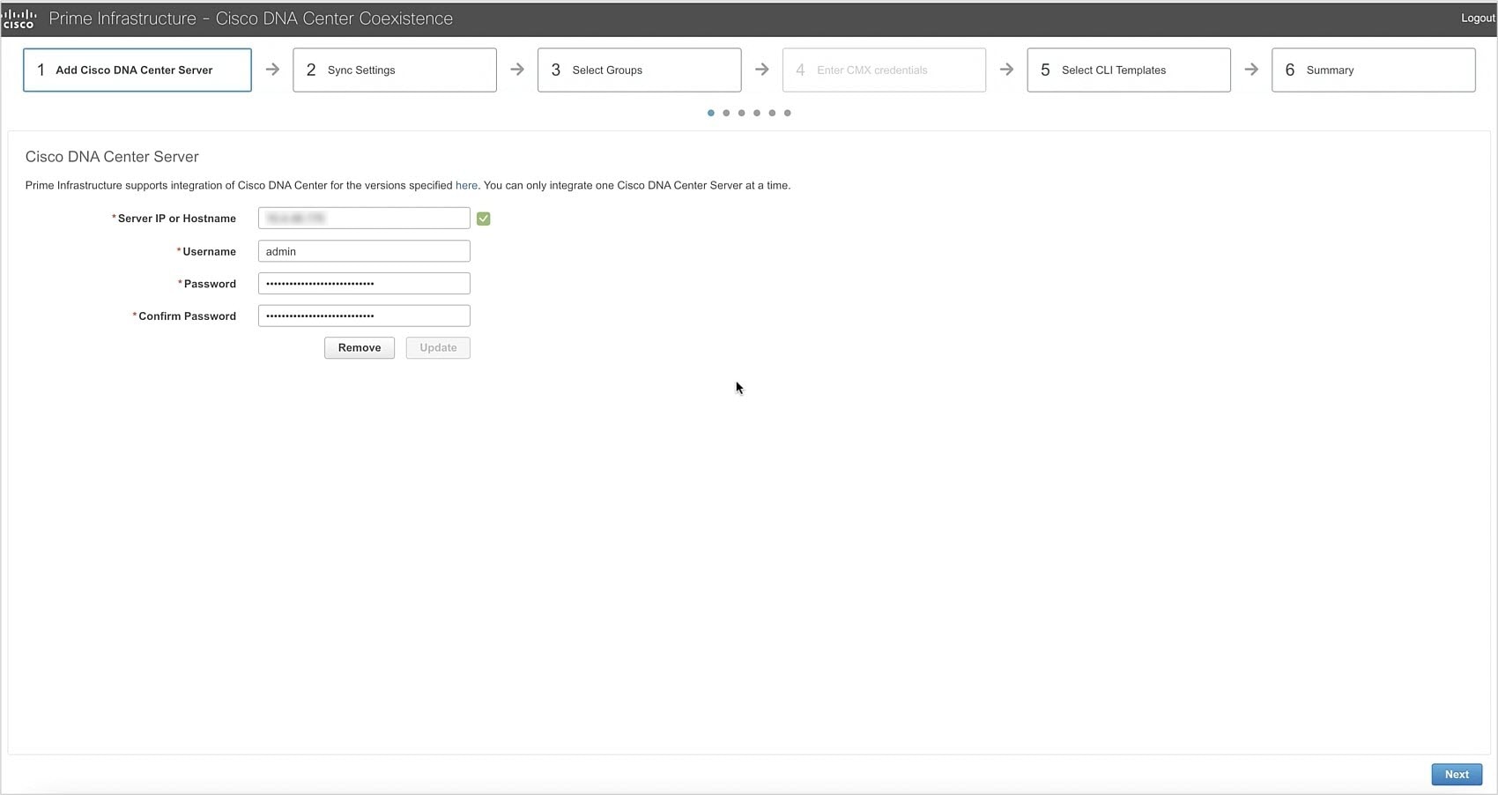The width and height of the screenshot is (1498, 795).
Task: Open step 4 Enter CMX credentials
Action: click(884, 70)
